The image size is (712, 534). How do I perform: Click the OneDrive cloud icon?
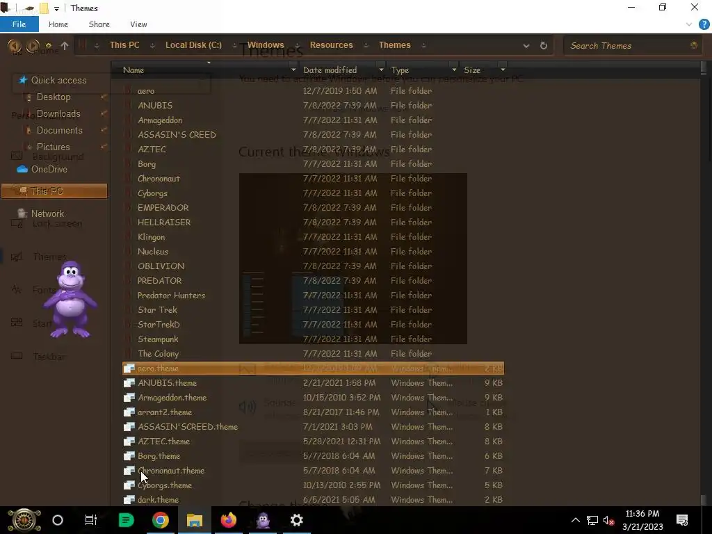point(22,169)
